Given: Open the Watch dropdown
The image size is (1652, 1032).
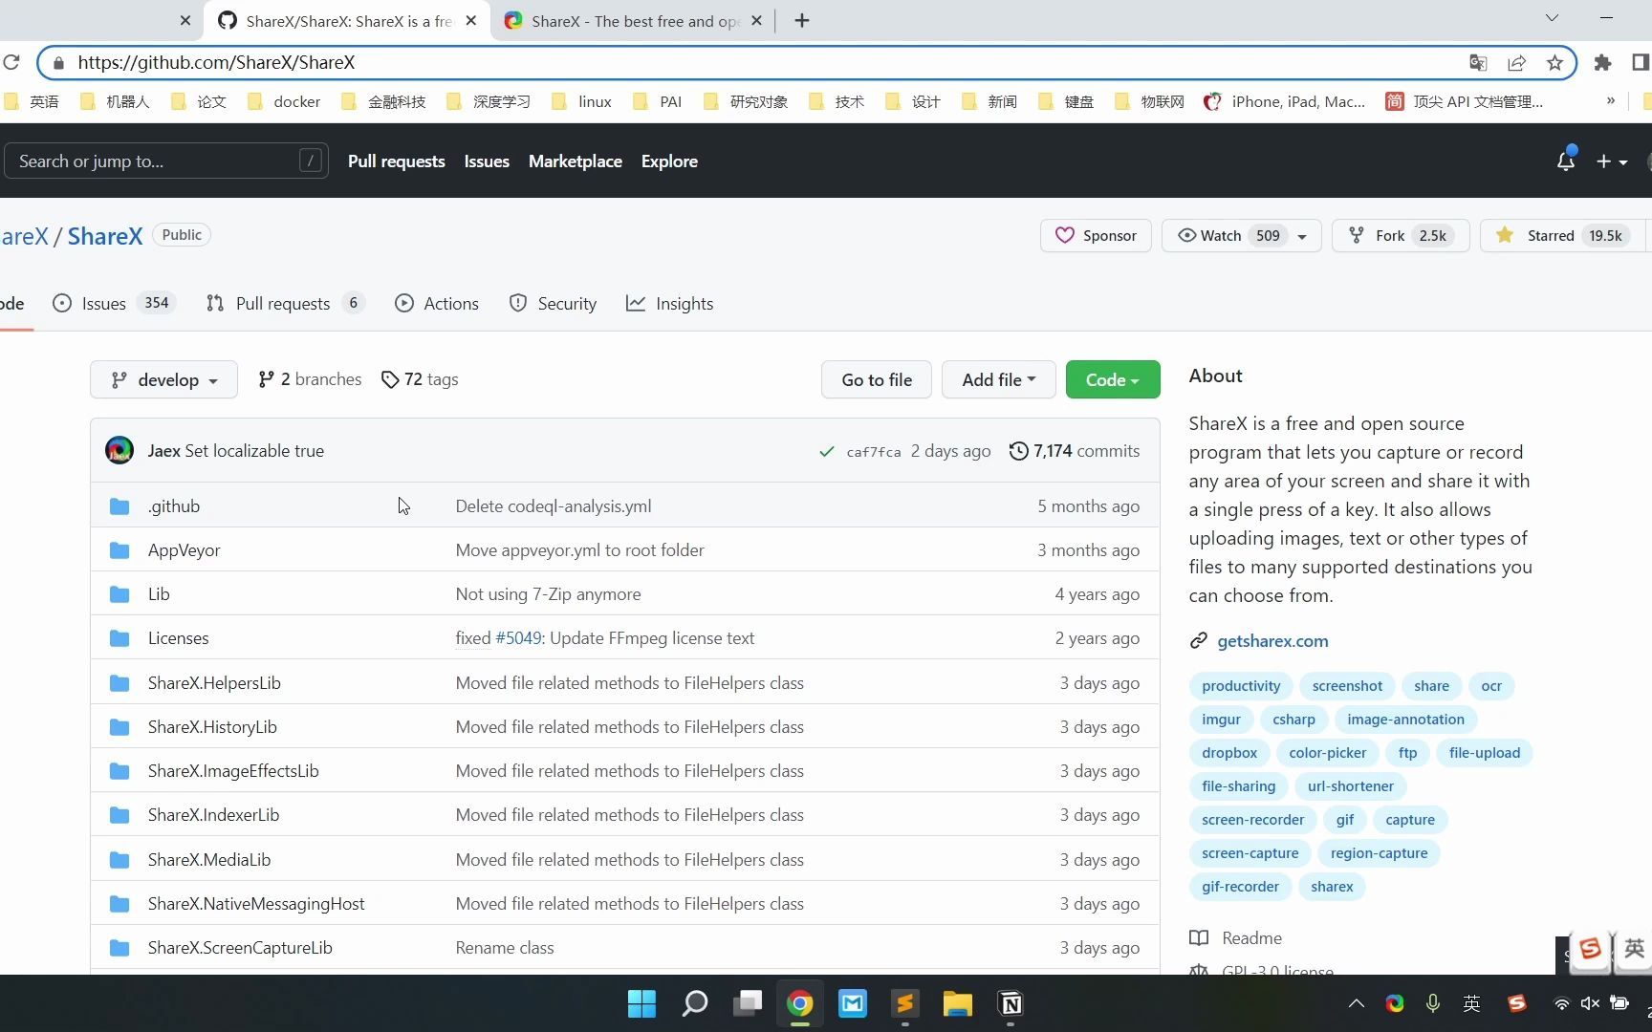Looking at the screenshot, I should 1241,235.
